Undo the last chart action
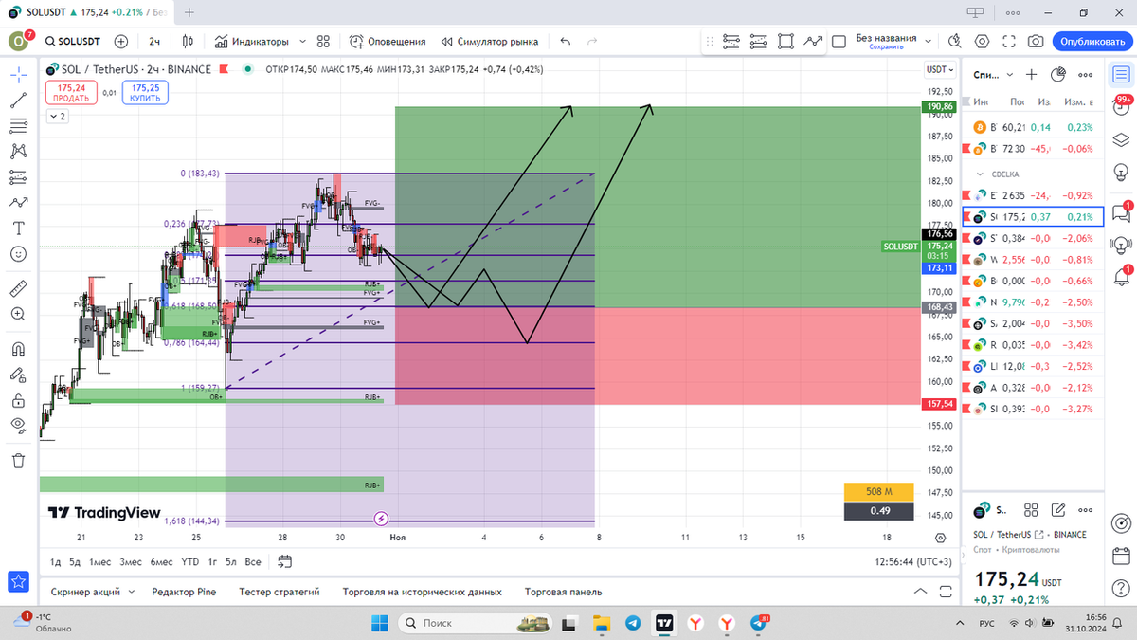 point(566,42)
